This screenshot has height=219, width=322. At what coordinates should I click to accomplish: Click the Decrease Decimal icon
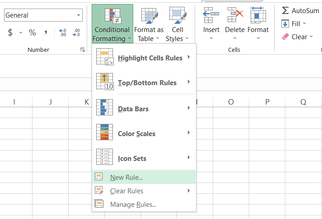[76, 32]
